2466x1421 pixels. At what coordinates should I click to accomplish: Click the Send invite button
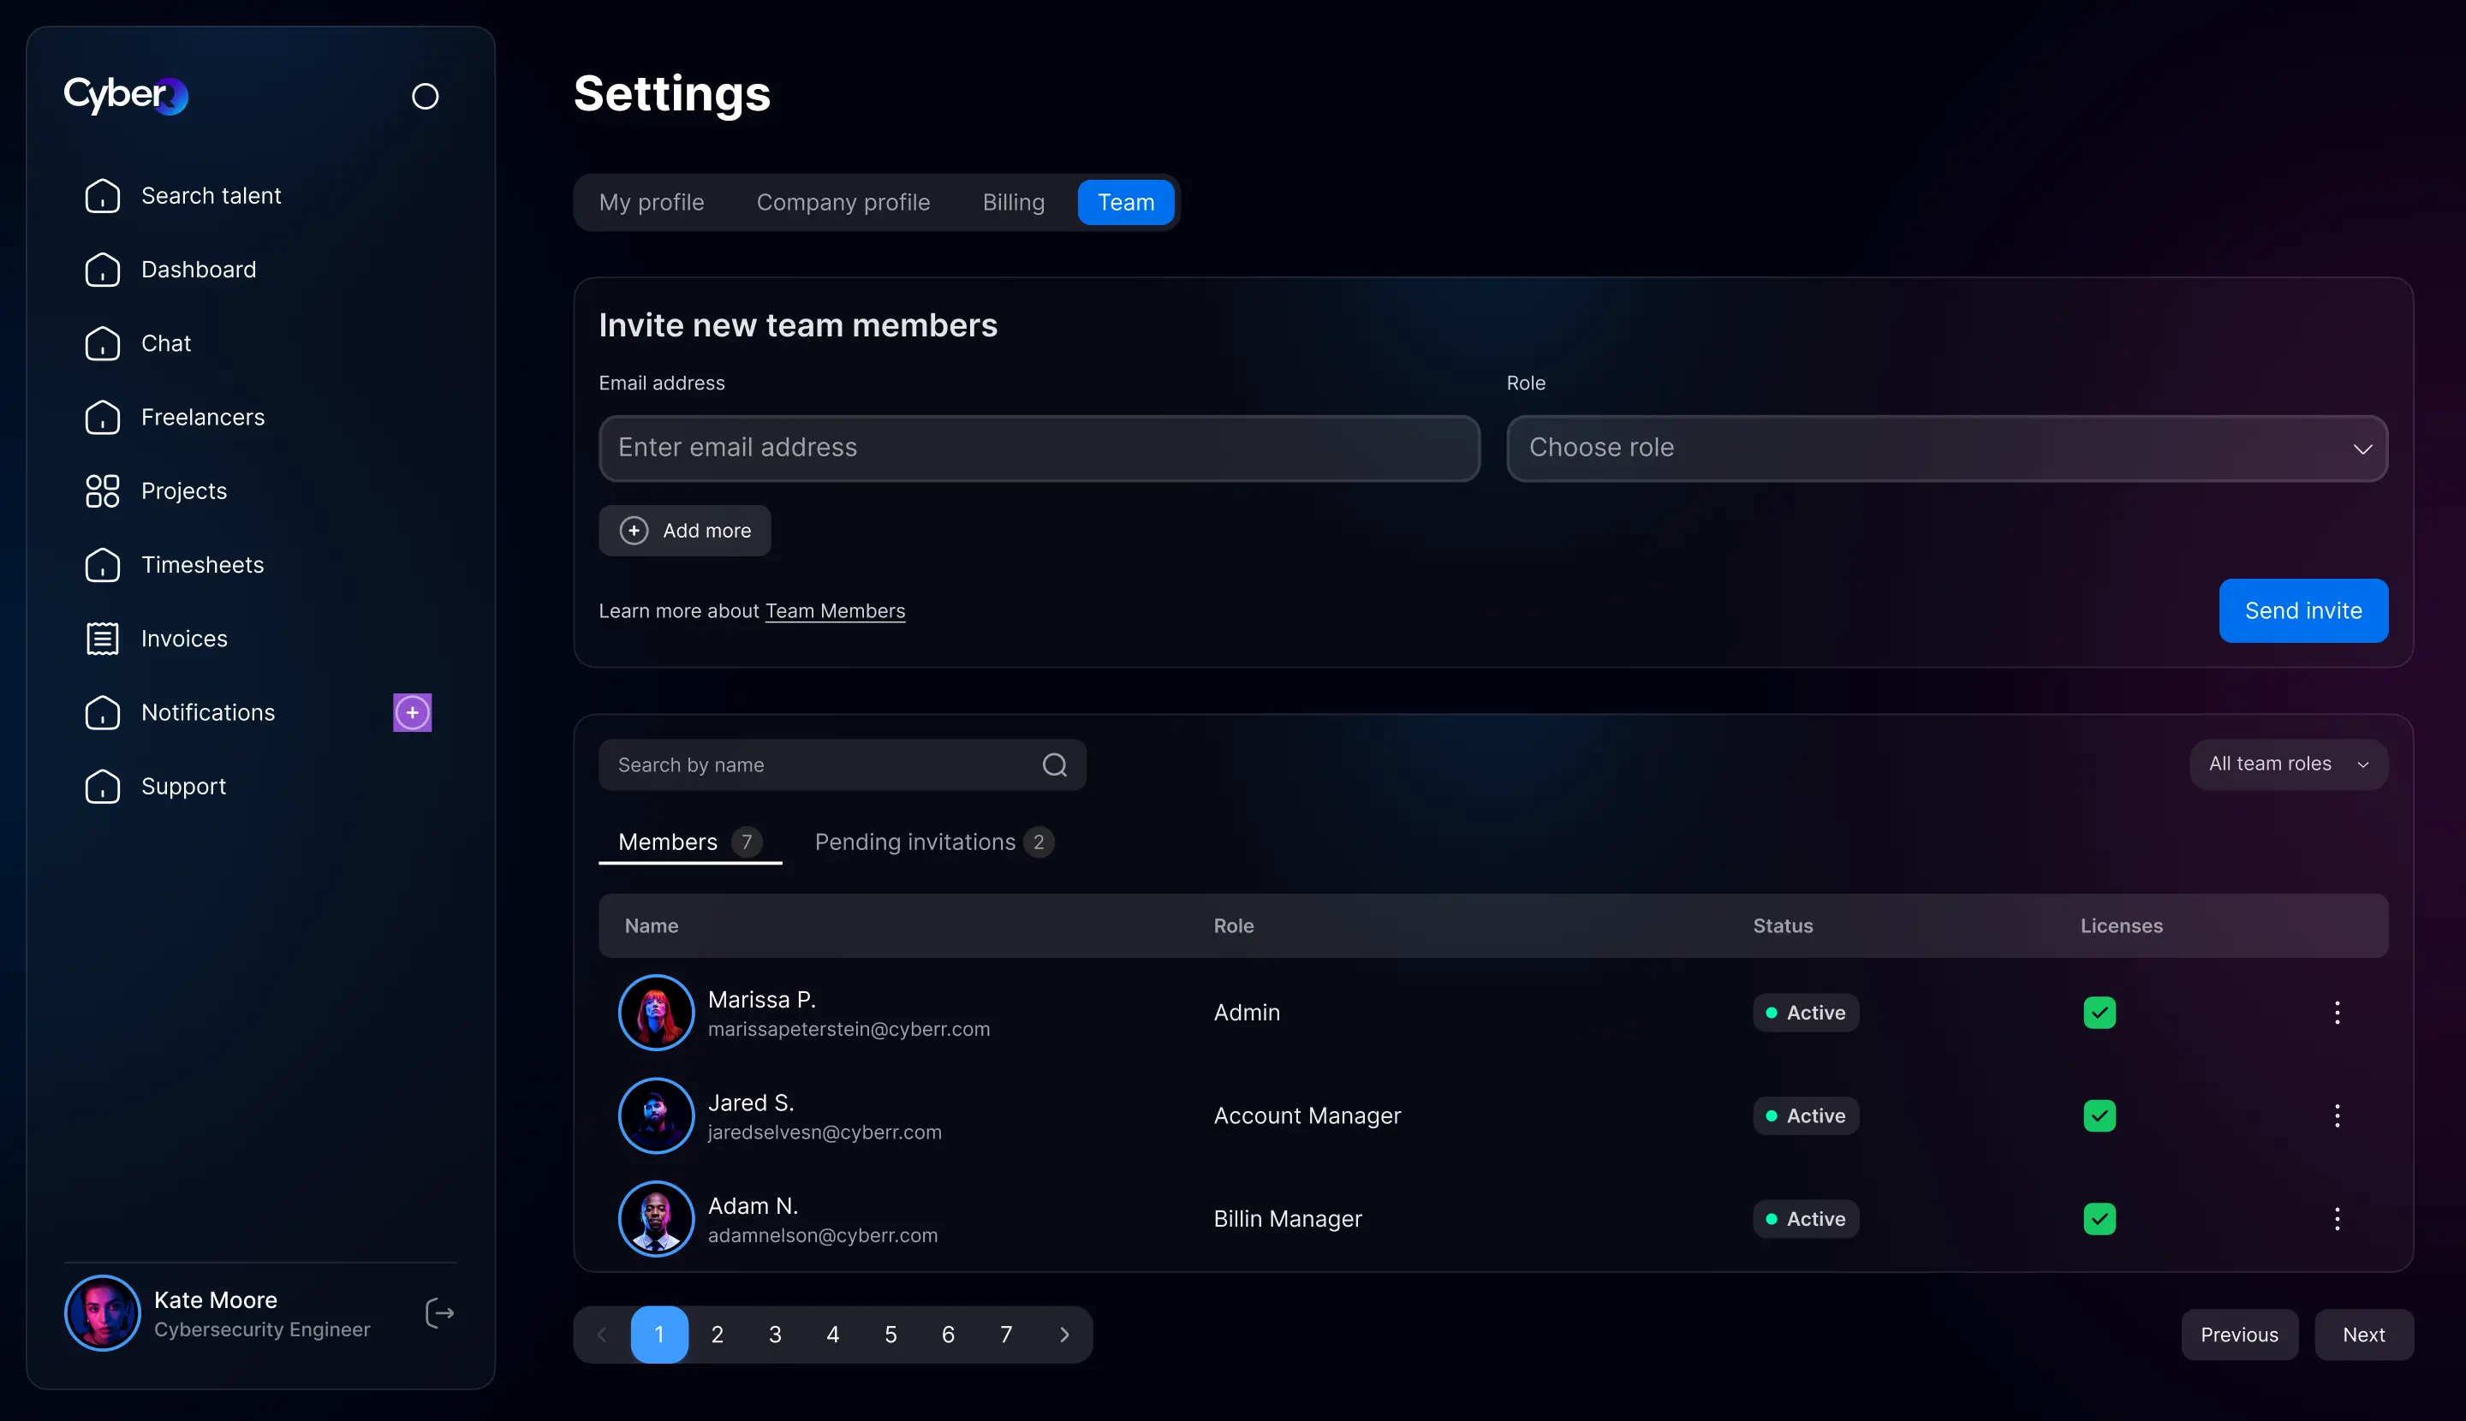click(2303, 610)
